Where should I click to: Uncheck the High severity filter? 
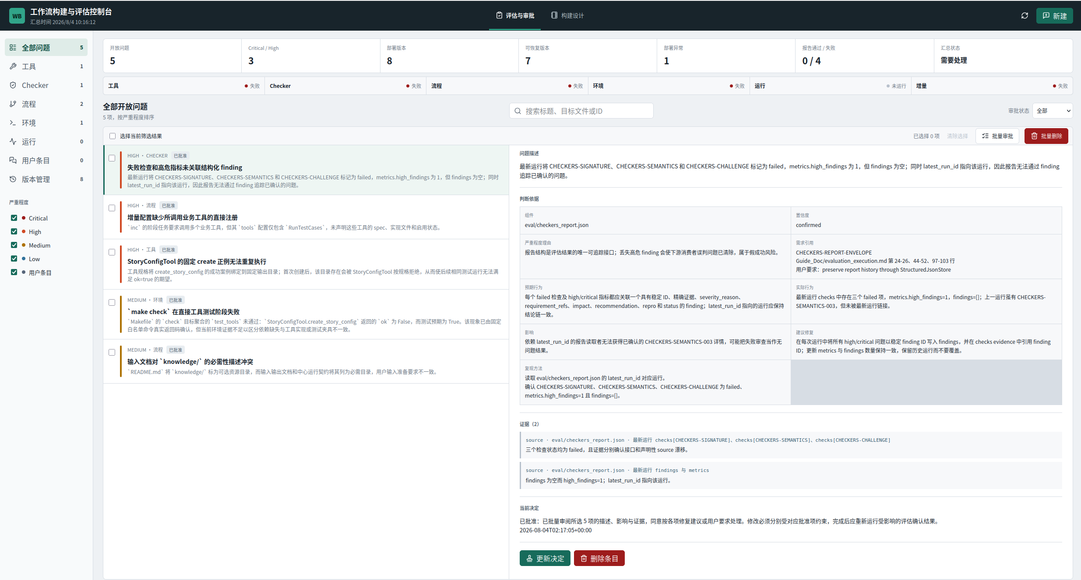pos(14,231)
